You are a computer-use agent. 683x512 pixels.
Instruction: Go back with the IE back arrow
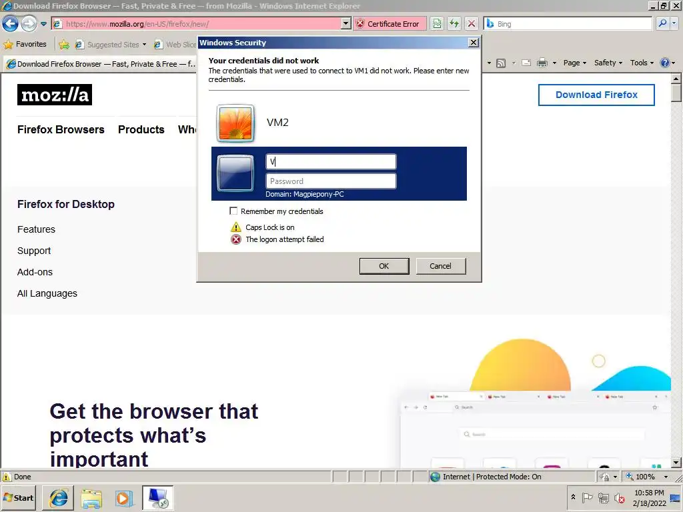11,23
